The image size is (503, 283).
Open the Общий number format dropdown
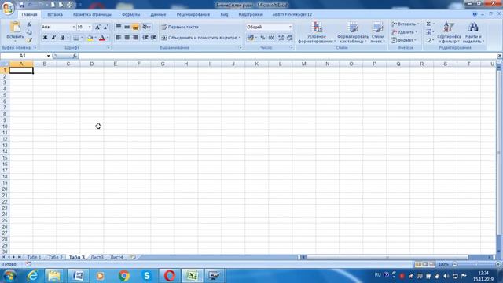pos(290,27)
